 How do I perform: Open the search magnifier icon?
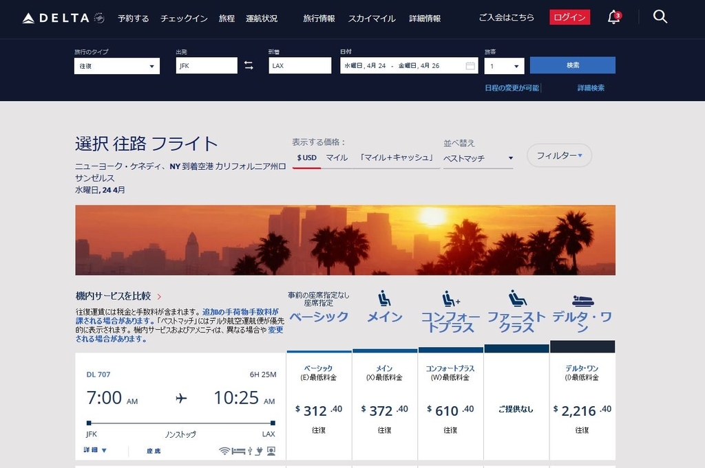pos(660,17)
